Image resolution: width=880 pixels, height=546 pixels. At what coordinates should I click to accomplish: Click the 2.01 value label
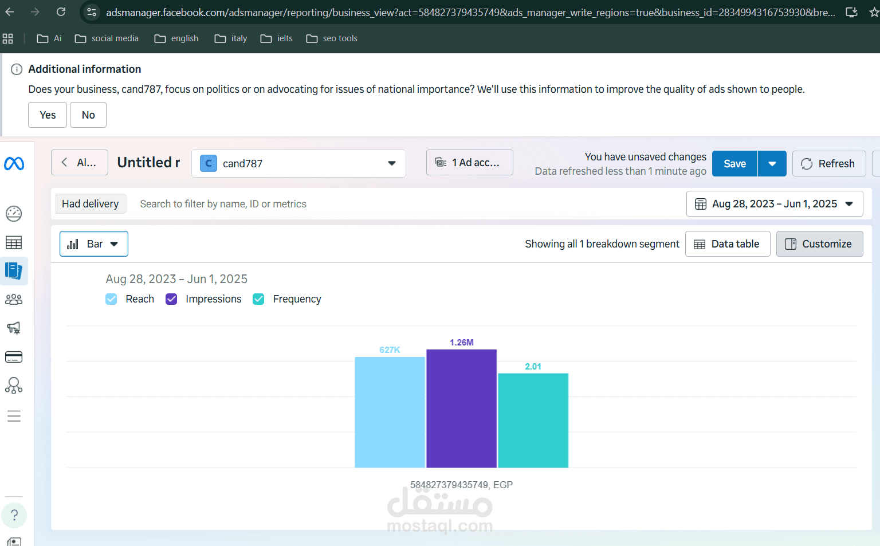tap(533, 367)
